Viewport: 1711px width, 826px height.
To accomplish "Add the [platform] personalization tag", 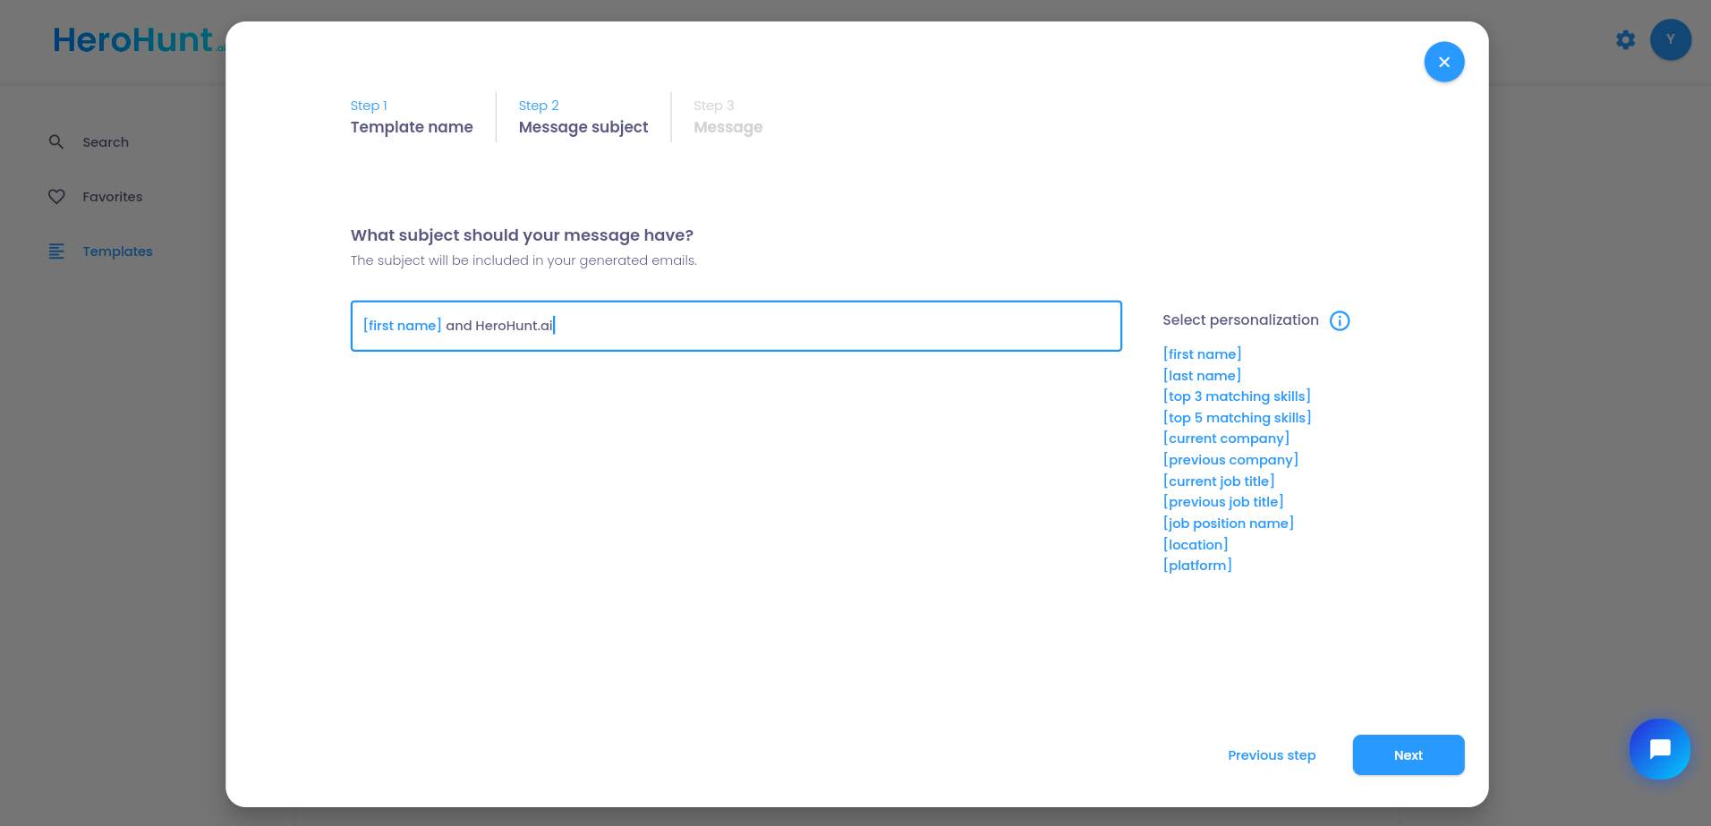I will point(1197,566).
